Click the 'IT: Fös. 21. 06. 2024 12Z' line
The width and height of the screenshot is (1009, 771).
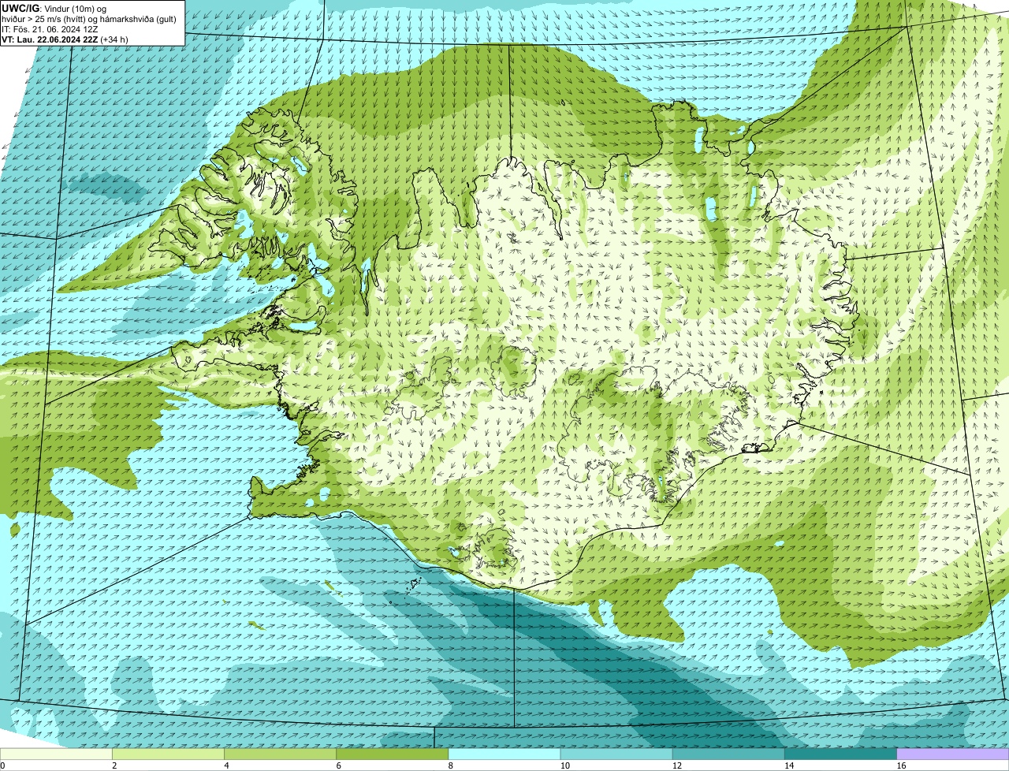[50, 28]
